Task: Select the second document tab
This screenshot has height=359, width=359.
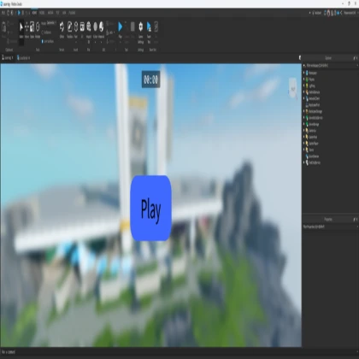Action: pyautogui.click(x=24, y=58)
